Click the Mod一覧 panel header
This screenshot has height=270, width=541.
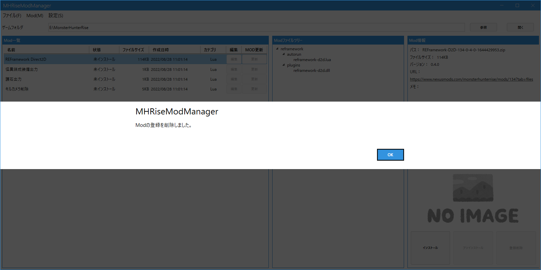(x=135, y=40)
